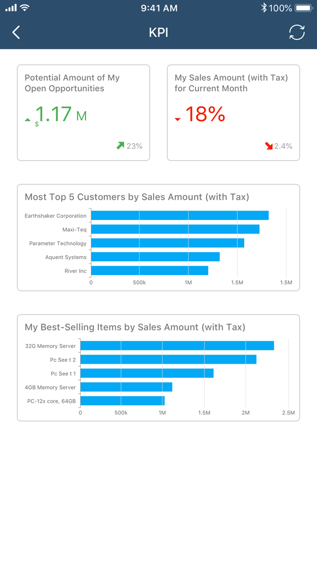Tap the 32G Memory Server bar
317x564 pixels.
(x=177, y=345)
